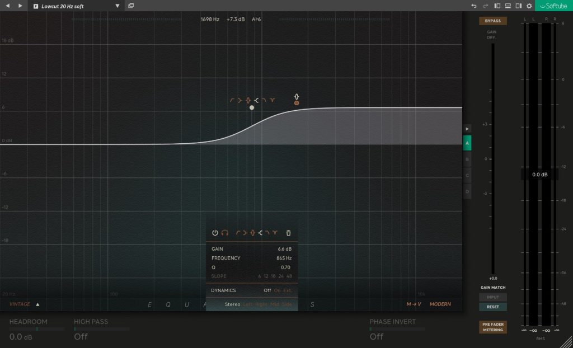Screen dimensions: 573x348
Task: Toggle the band power icon in the popup
Action: [x=215, y=233]
